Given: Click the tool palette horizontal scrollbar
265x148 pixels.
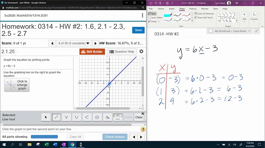Looking at the screenshot, I should tap(67, 125).
